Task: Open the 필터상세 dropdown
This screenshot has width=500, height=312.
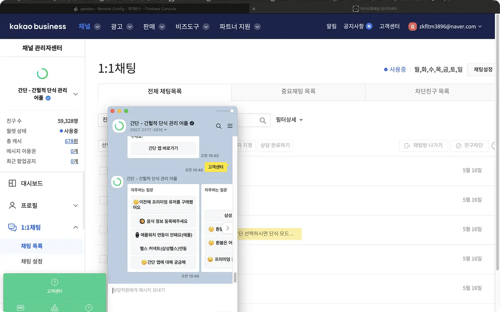Action: point(289,120)
